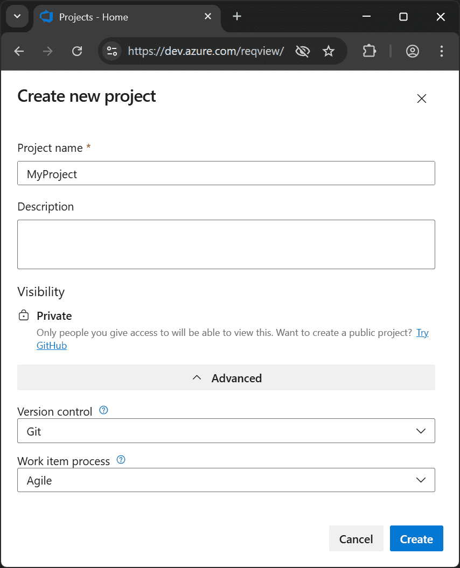The height and width of the screenshot is (568, 460).
Task: Click the site information icon in address bar
Action: 111,51
